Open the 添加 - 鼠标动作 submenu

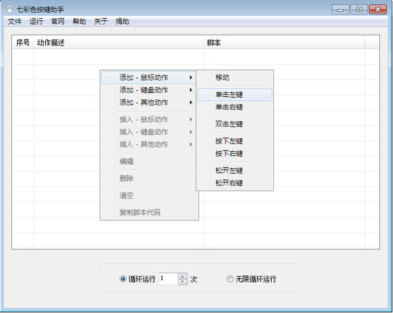[x=149, y=77]
